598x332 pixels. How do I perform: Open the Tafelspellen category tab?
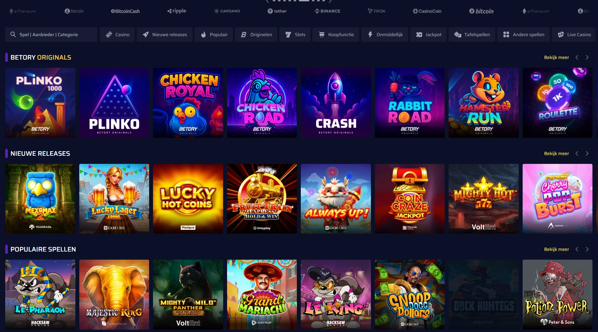pos(472,35)
